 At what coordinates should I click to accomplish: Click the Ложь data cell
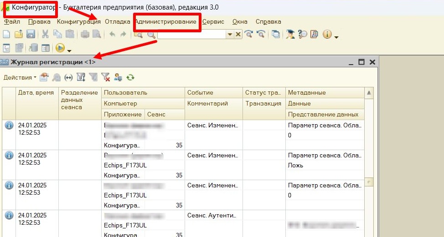tap(325, 165)
